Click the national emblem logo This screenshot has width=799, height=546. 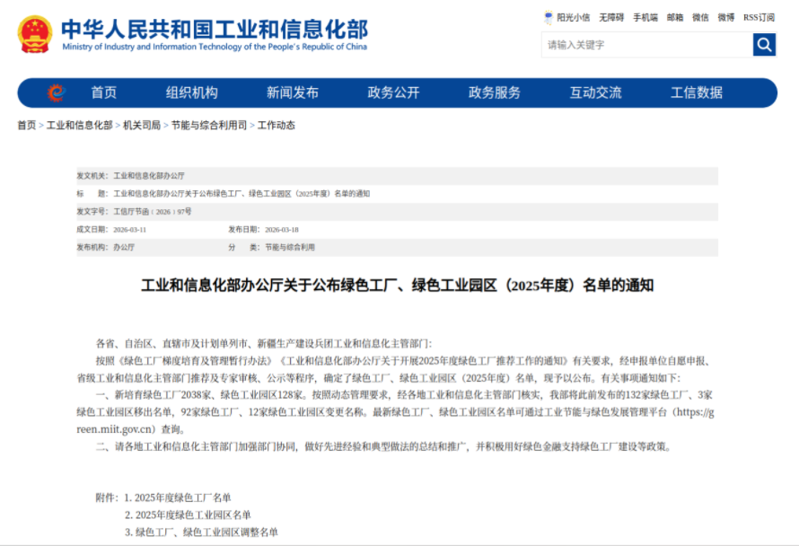[x=35, y=34]
